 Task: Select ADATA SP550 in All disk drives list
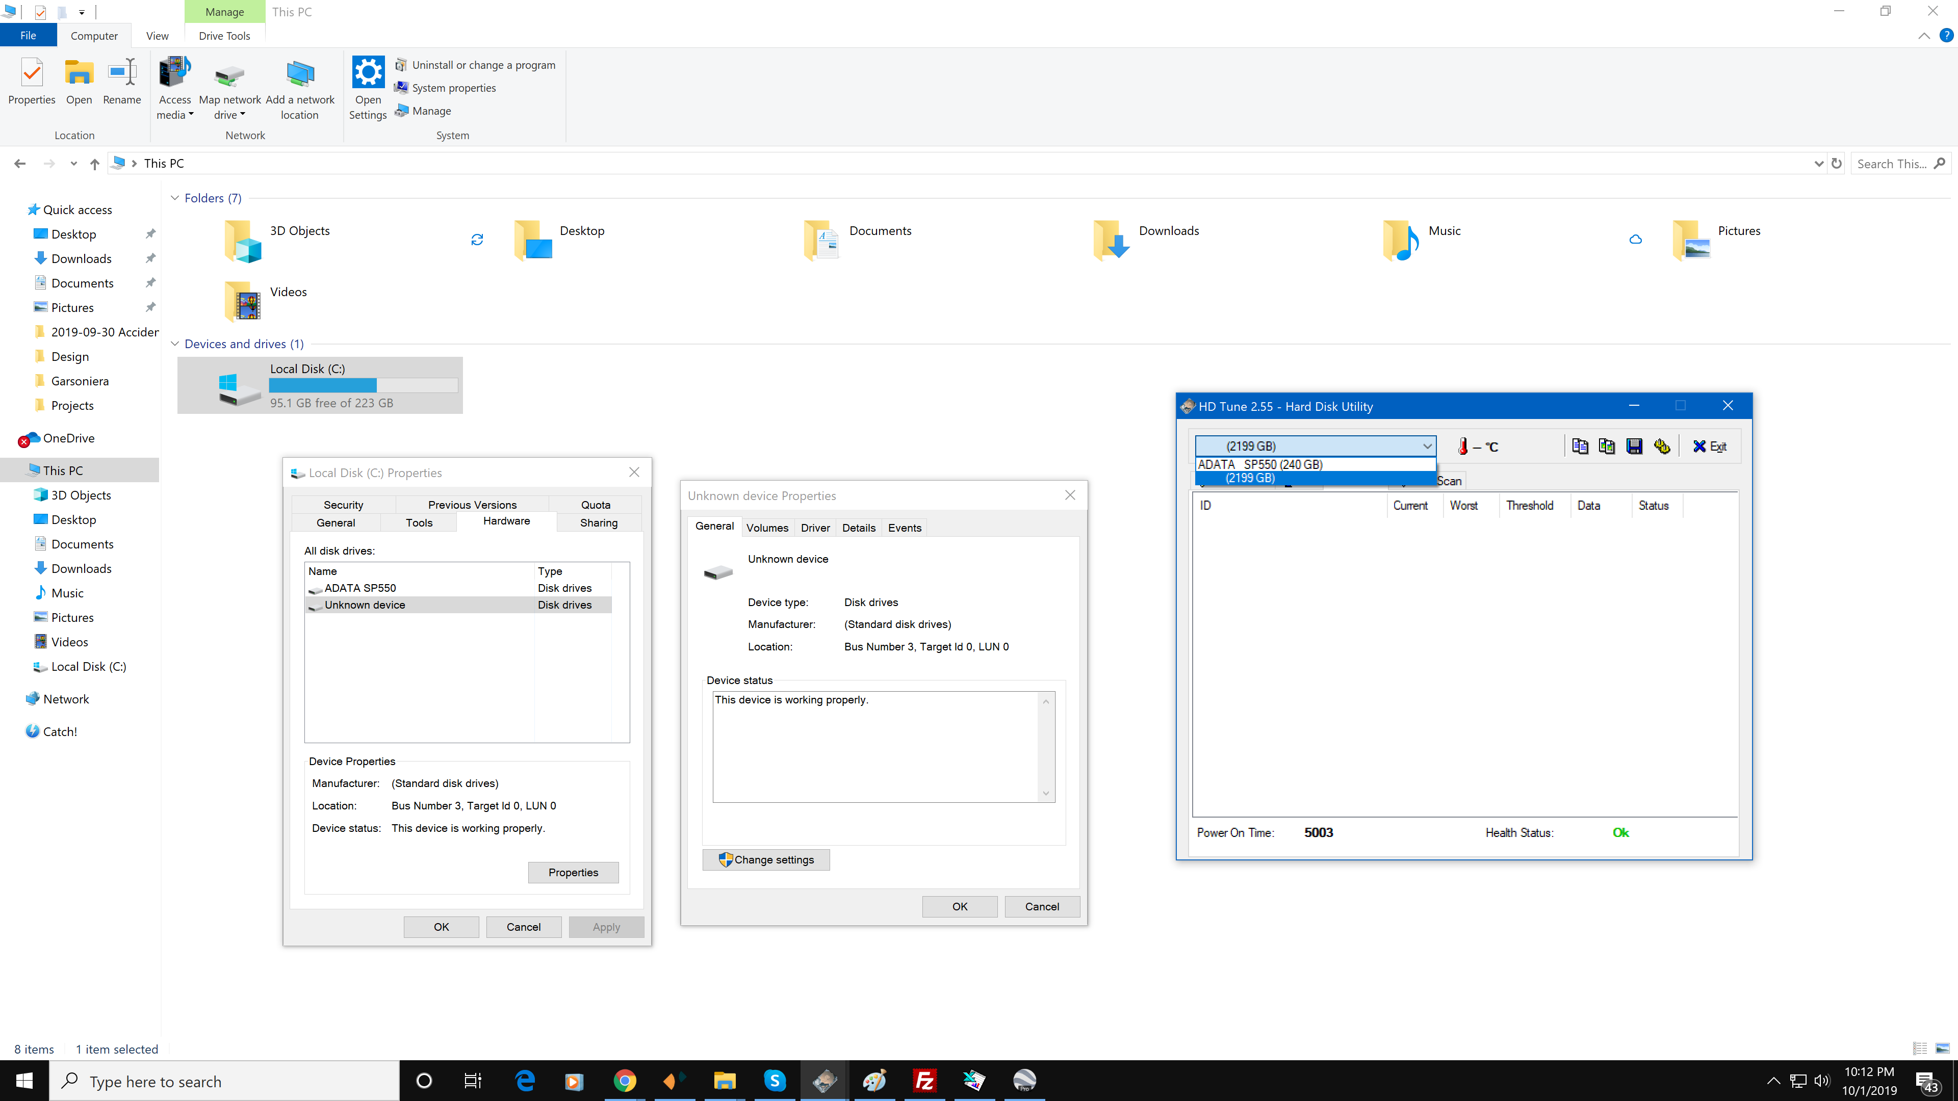click(x=458, y=588)
